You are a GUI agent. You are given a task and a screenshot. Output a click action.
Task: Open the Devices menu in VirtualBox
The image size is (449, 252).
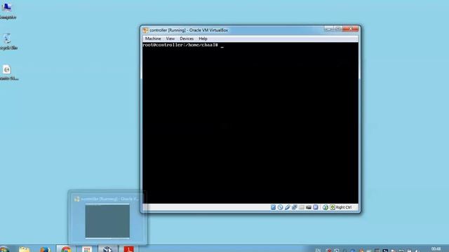tap(187, 38)
